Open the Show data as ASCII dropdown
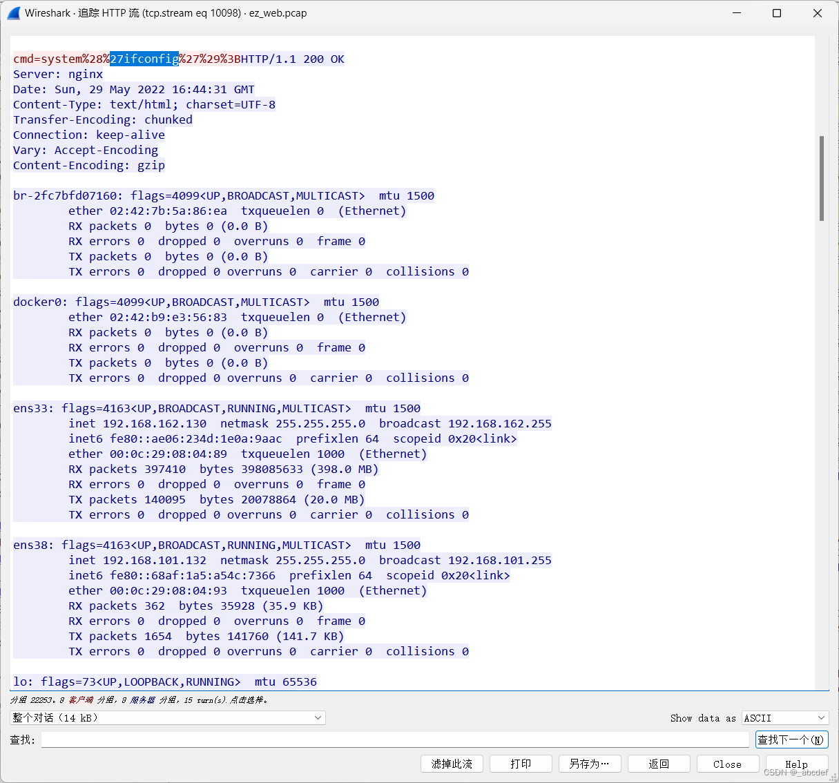Image resolution: width=839 pixels, height=783 pixels. 785,718
